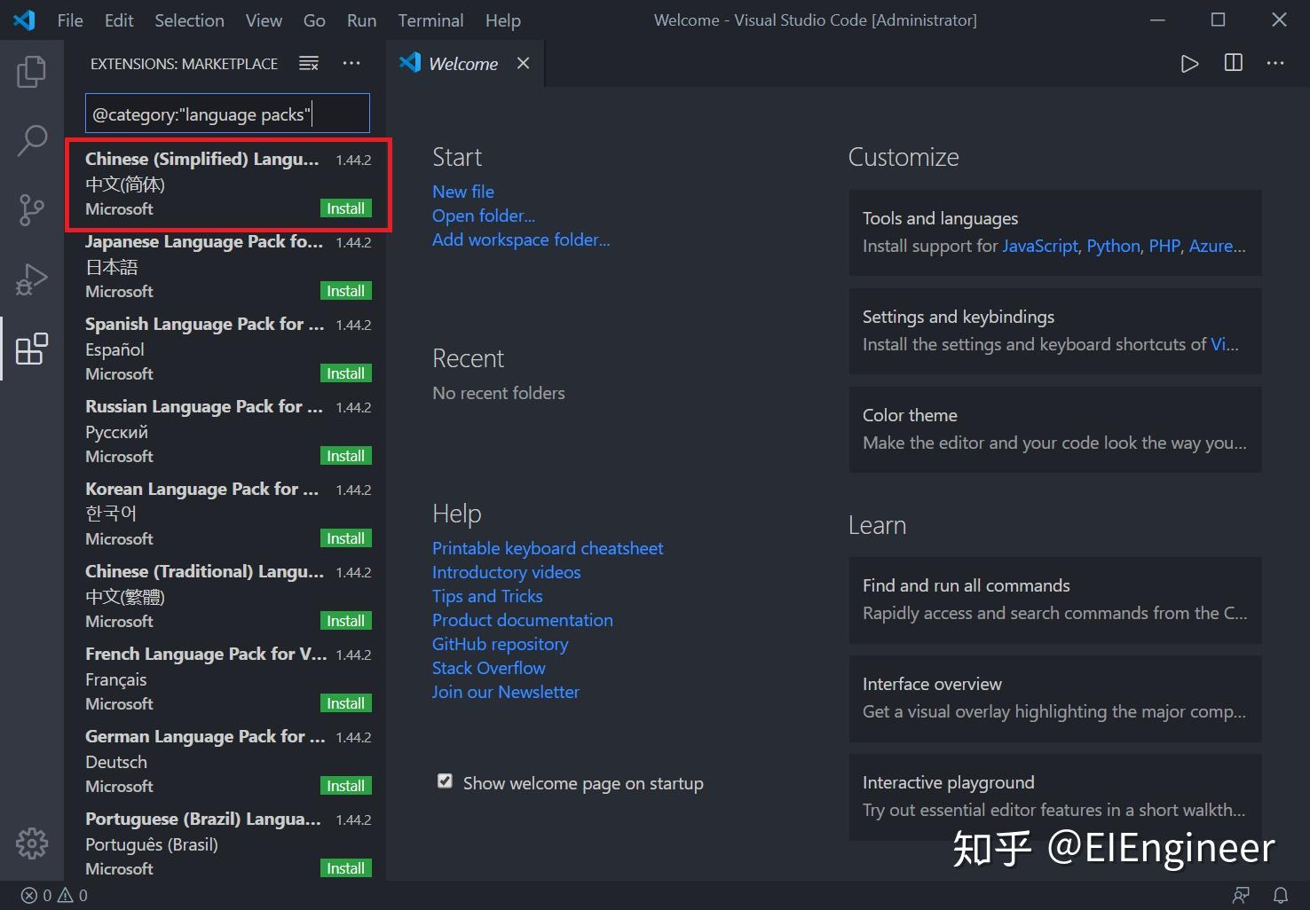Open the notifications bell icon
Viewport: 1310px width, 910px height.
1281,895
